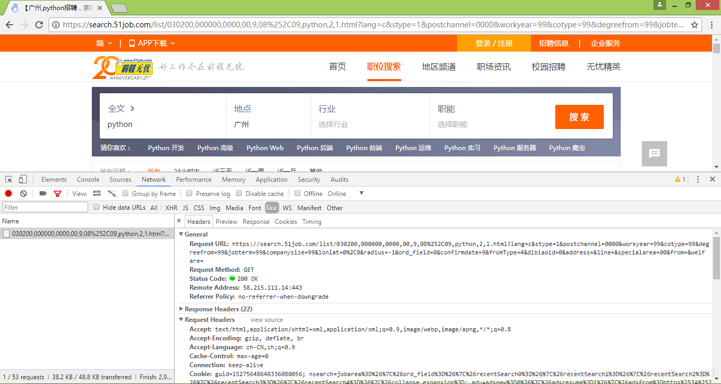Select the document icon of request row
Screen dimensions: 721x384
coord(7,234)
